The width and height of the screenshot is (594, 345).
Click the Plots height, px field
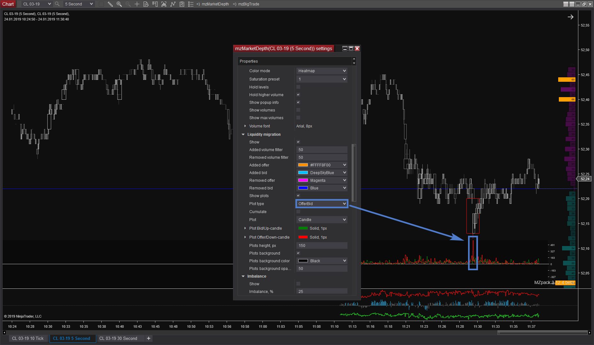(322, 245)
